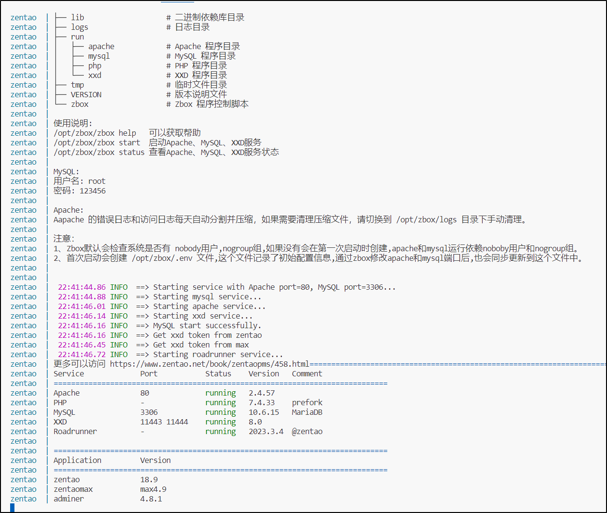Image resolution: width=607 pixels, height=513 pixels.
Task: Click the '注意:' heading
Action: [64, 239]
